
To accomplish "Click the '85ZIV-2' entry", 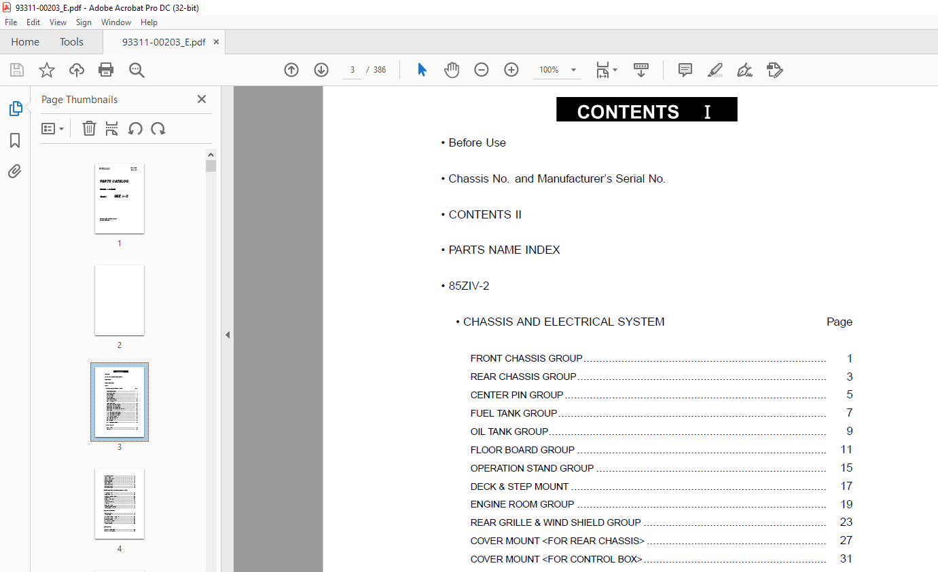I will pyautogui.click(x=469, y=286).
